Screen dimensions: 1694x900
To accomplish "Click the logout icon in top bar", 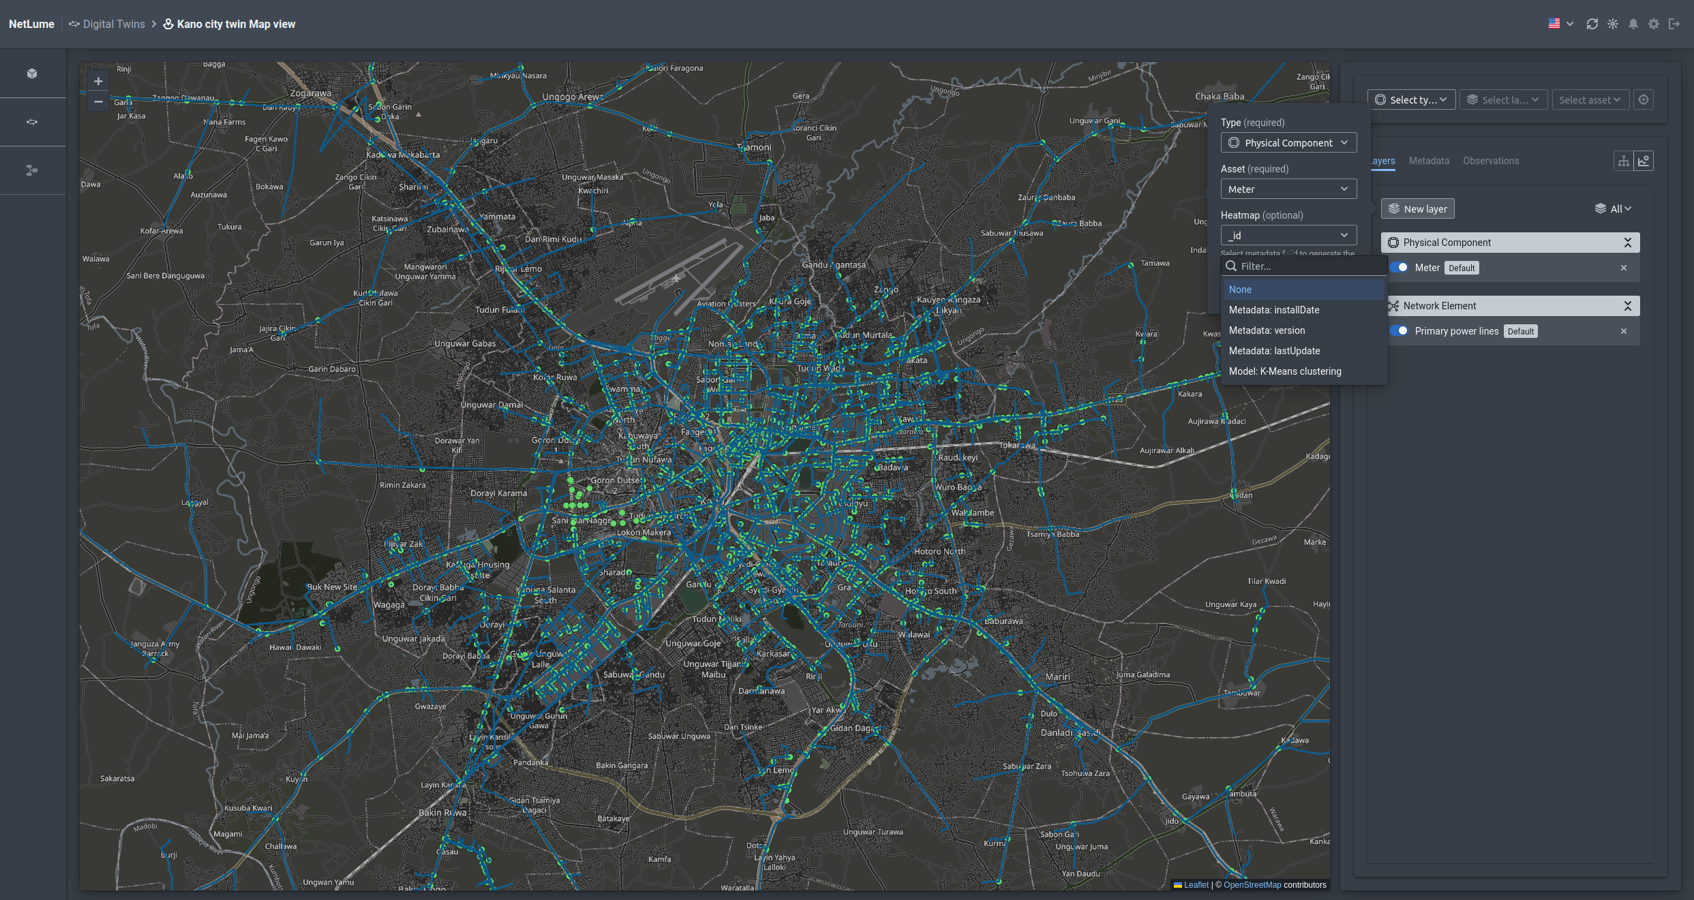I will [x=1674, y=24].
